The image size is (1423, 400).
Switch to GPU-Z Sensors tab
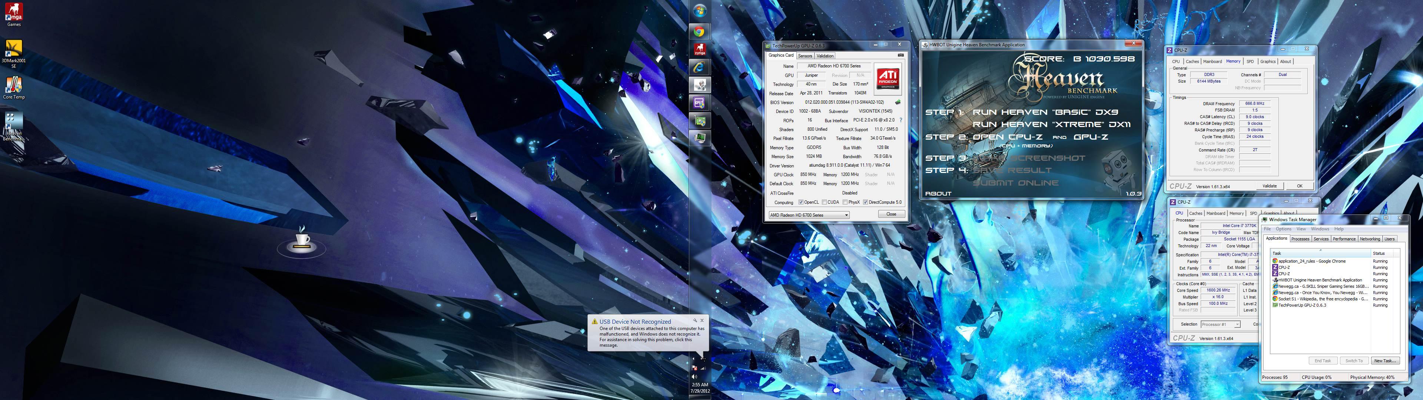805,56
